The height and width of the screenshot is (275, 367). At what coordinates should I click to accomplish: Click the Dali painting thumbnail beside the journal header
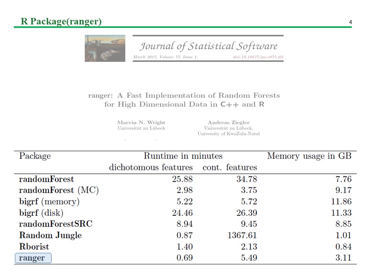(105, 49)
